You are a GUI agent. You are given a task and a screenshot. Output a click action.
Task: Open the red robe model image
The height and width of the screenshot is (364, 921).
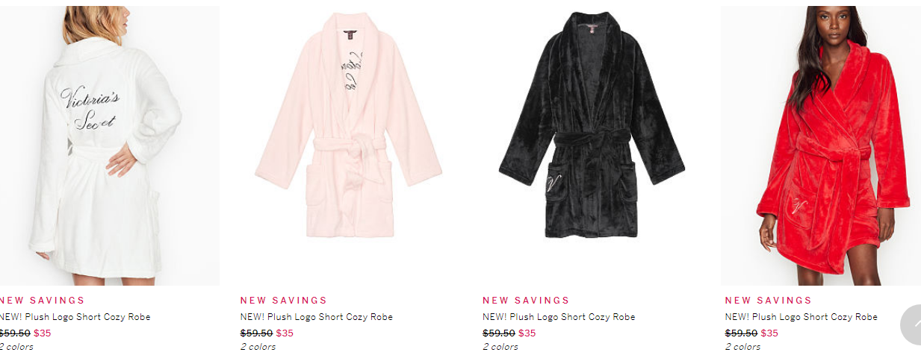click(821, 145)
